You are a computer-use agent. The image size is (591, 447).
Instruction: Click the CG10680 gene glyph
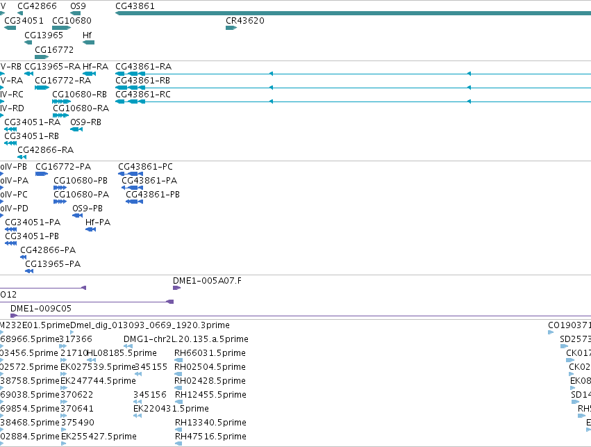[61, 28]
